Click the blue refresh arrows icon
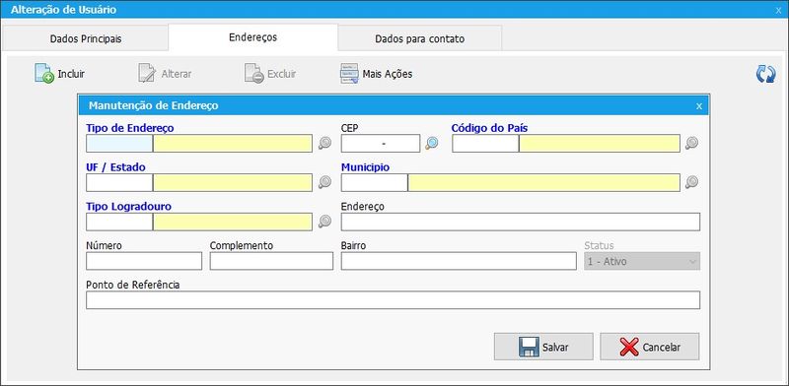 pos(765,74)
